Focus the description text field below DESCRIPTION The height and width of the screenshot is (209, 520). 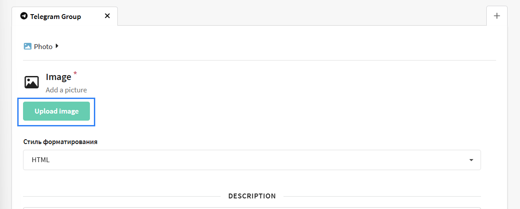pyautogui.click(x=252, y=208)
